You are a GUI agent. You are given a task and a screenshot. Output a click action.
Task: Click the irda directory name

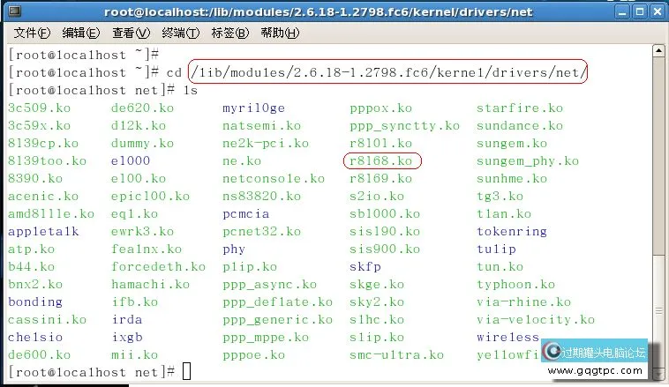pyautogui.click(x=127, y=320)
